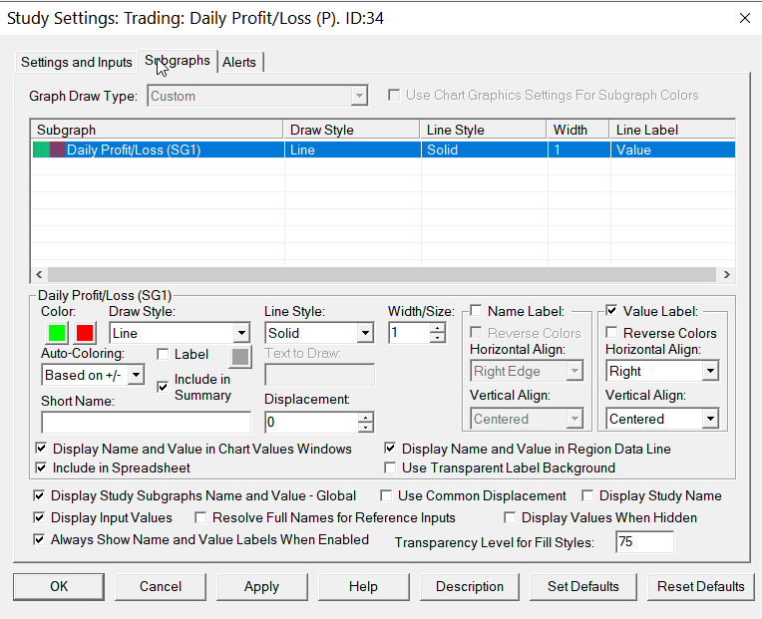This screenshot has height=619, width=762.
Task: Decrease Displacement with the down arrow
Action: click(x=366, y=428)
